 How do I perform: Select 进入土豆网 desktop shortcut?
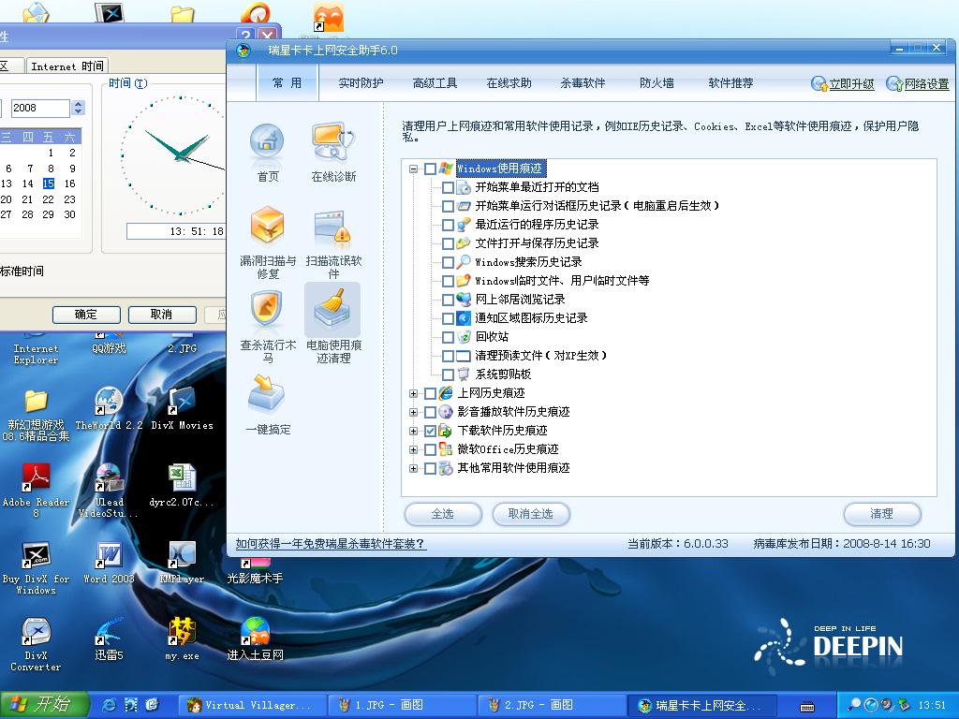[x=255, y=639]
